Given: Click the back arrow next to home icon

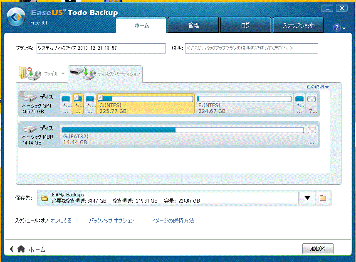Looking at the screenshot, I should click(x=12, y=249).
